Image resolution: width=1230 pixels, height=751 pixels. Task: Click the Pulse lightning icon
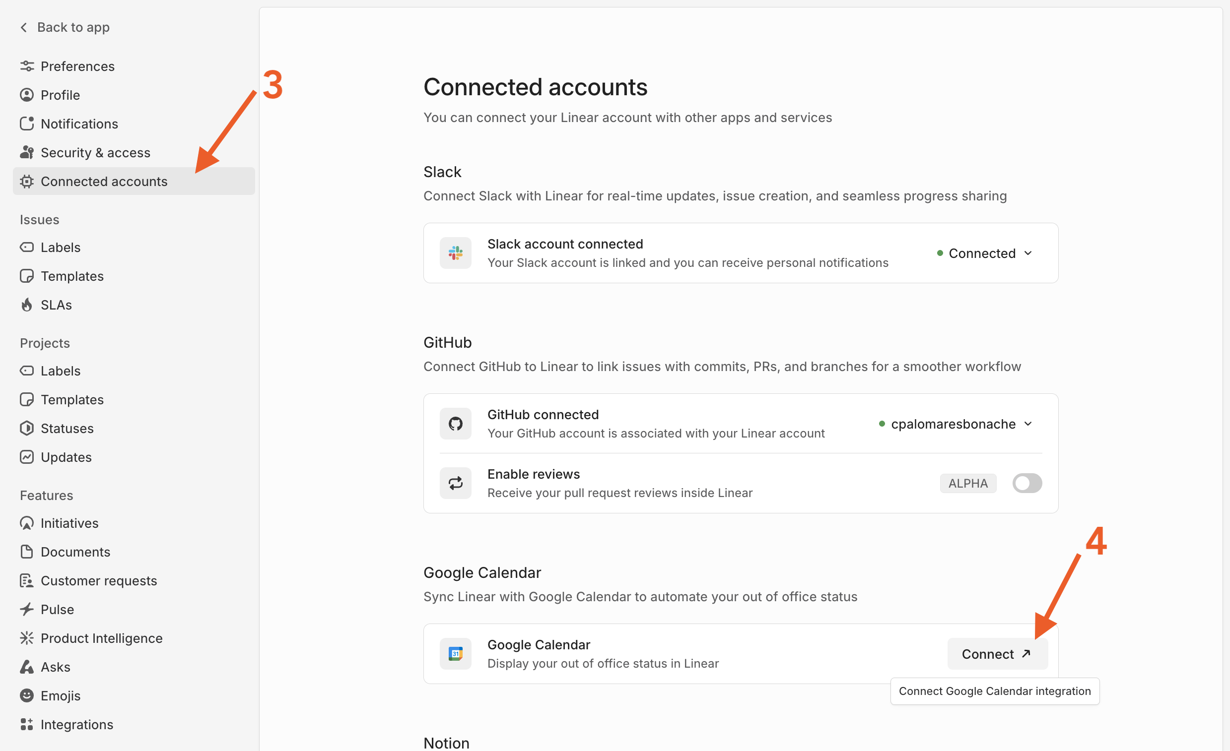pyautogui.click(x=27, y=609)
